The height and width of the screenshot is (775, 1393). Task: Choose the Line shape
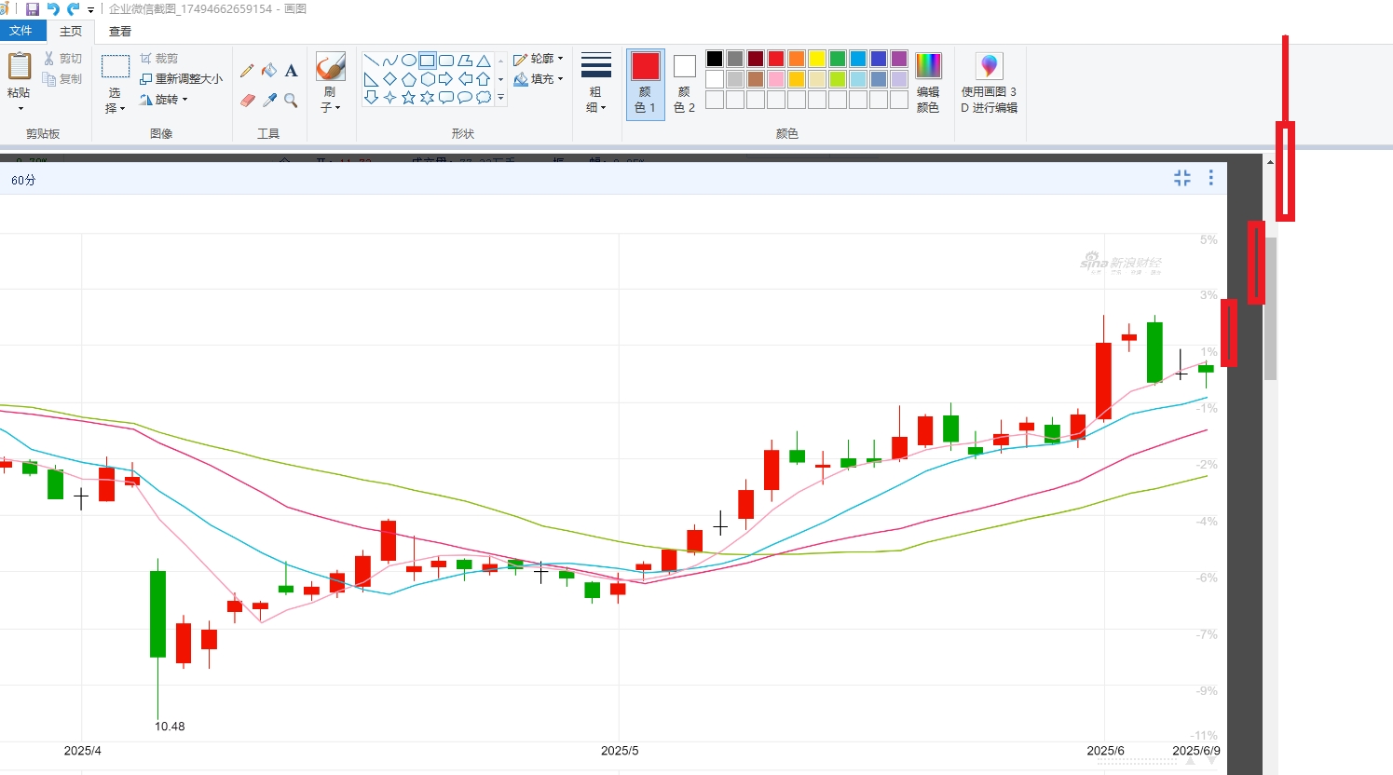point(371,61)
